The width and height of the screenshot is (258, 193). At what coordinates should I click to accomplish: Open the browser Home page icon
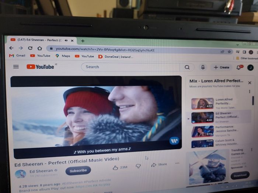[39, 48]
